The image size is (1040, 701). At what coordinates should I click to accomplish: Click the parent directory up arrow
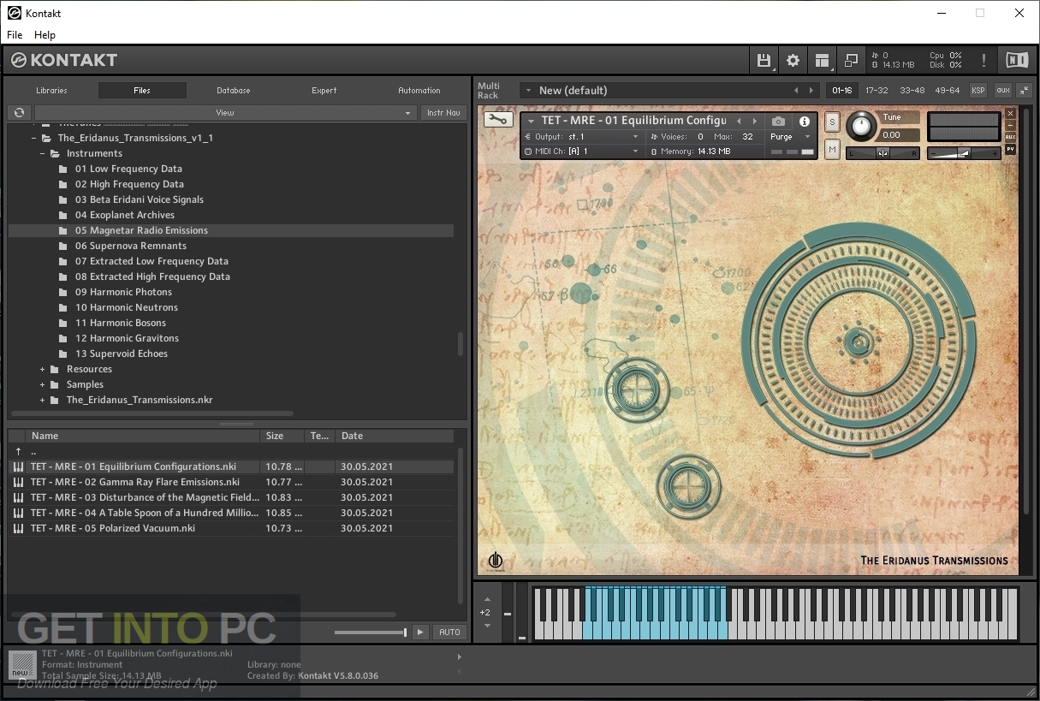pos(18,451)
